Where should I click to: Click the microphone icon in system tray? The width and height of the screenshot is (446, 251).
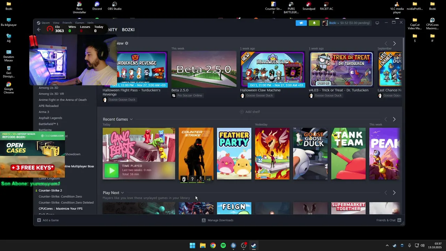tap(409, 245)
